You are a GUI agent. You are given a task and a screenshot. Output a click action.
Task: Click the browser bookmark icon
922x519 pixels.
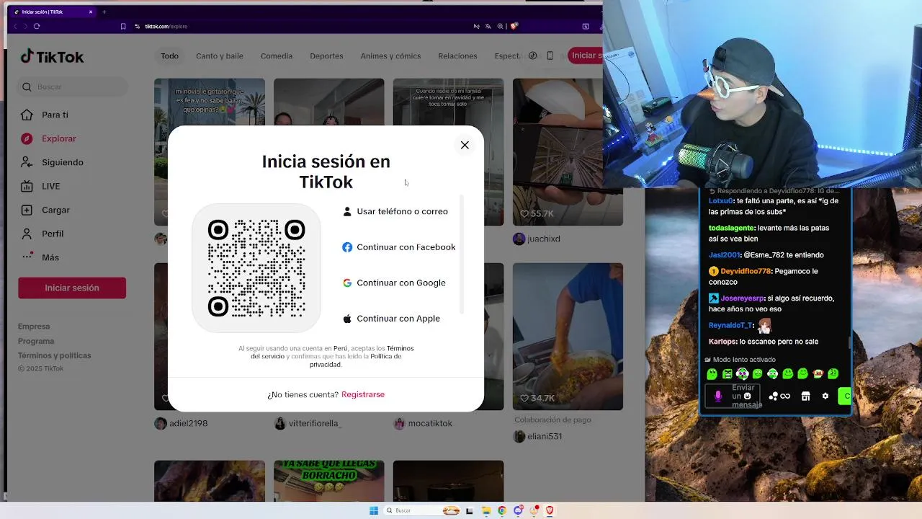[x=123, y=26]
